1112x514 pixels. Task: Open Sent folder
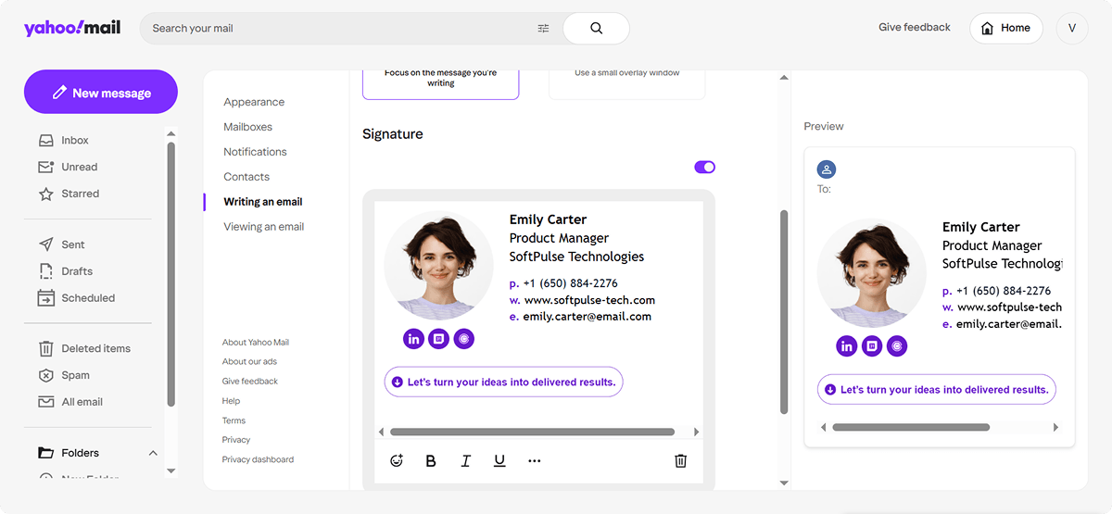coord(73,245)
